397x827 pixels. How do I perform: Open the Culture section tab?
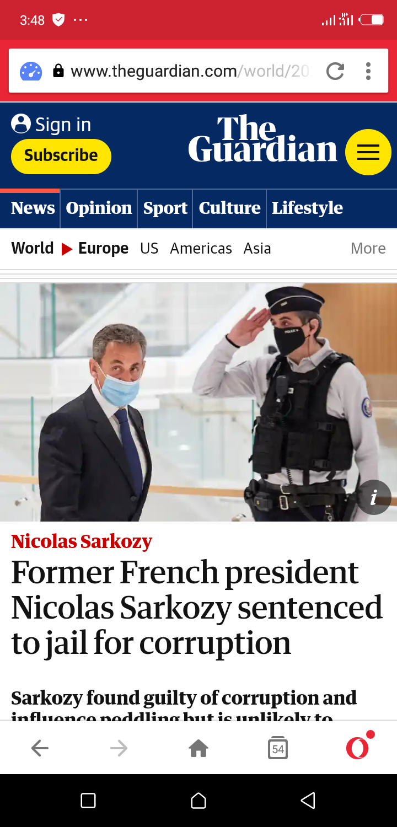[229, 208]
